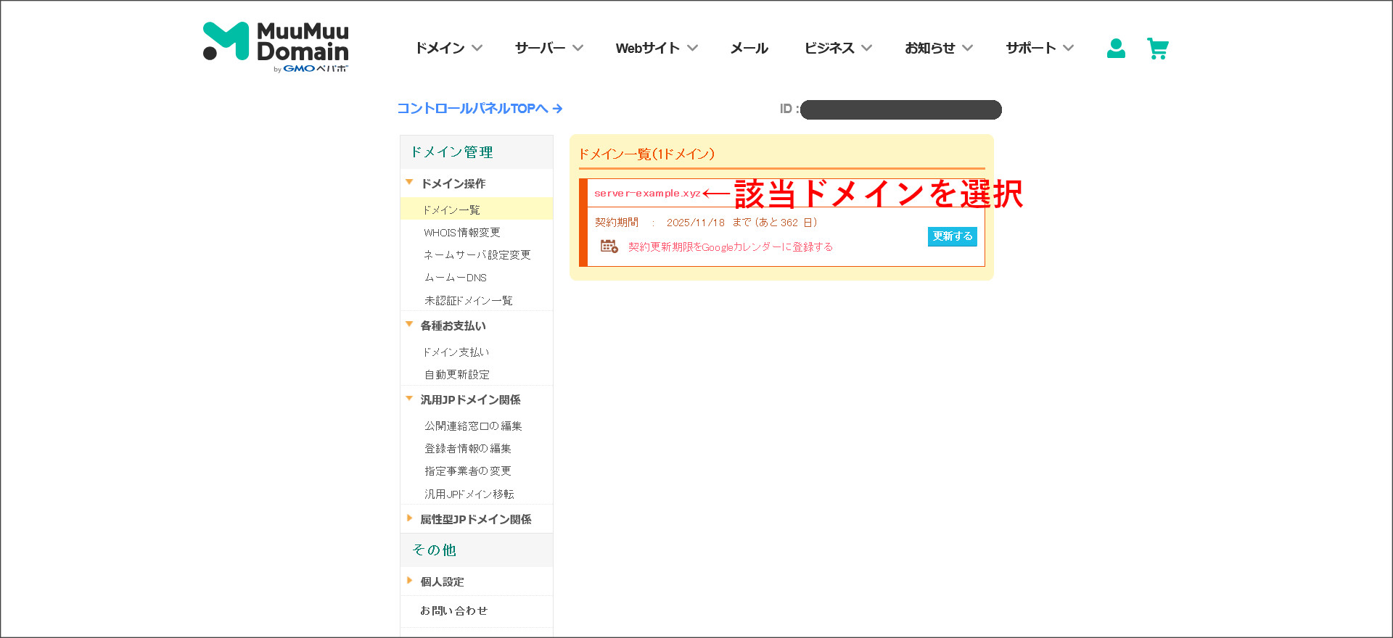Open the お知らせ dropdown menu
The height and width of the screenshot is (638, 1393).
coord(939,48)
